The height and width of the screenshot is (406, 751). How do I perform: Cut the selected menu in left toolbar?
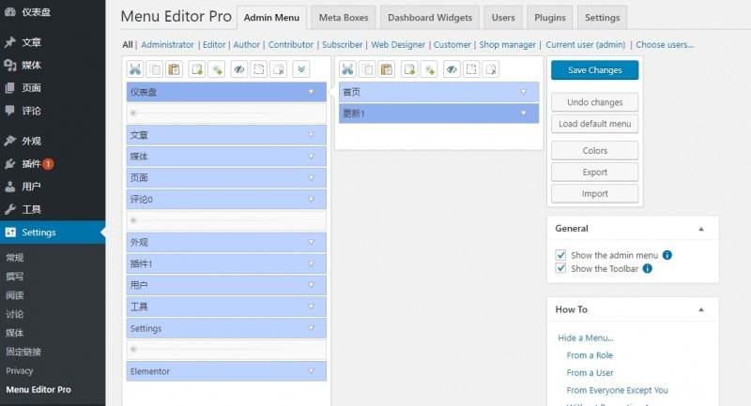135,69
